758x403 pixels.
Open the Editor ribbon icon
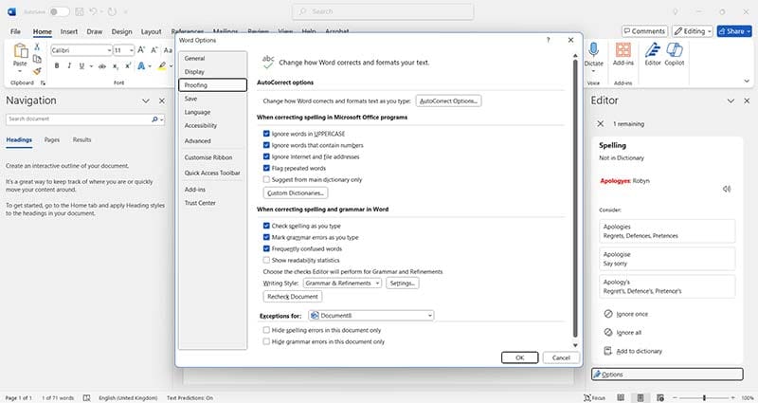pos(653,50)
